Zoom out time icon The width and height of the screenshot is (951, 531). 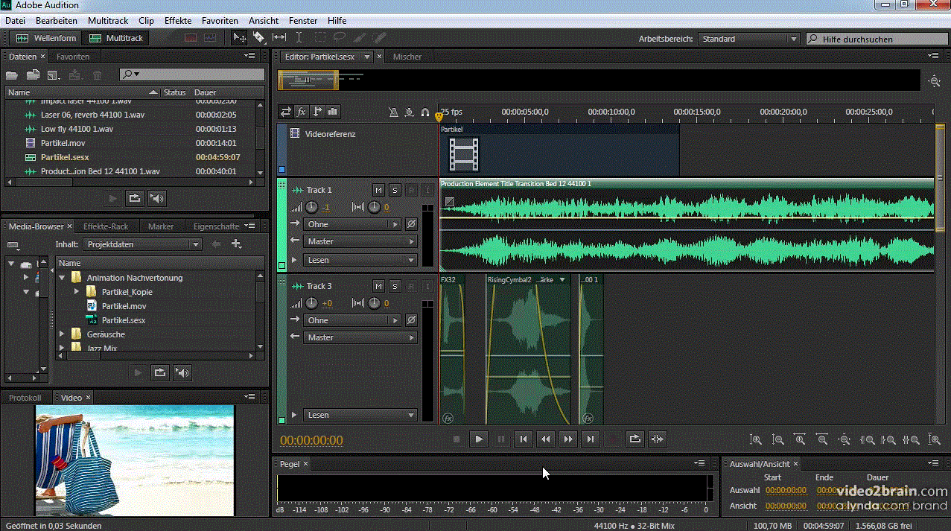tap(822, 440)
